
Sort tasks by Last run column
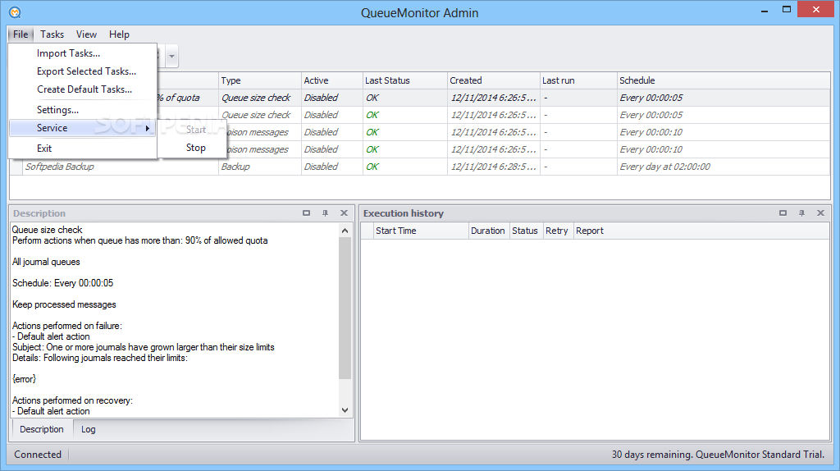[578, 80]
